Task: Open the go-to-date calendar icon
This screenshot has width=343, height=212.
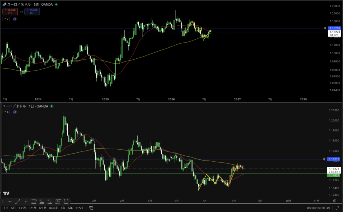Action: (x=91, y=208)
